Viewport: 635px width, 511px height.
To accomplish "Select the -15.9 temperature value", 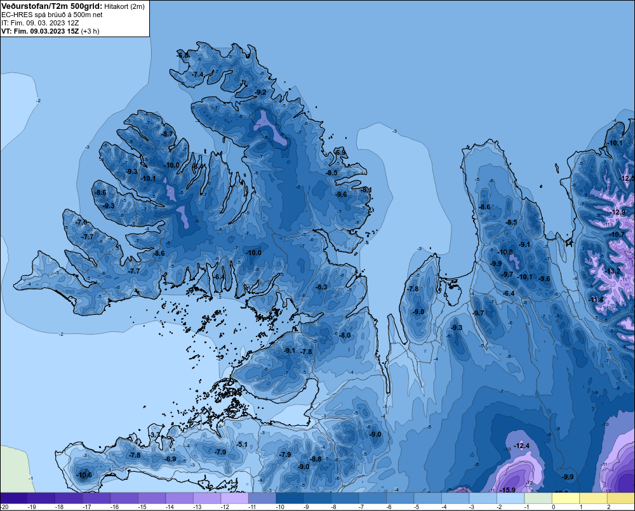I will [x=507, y=490].
